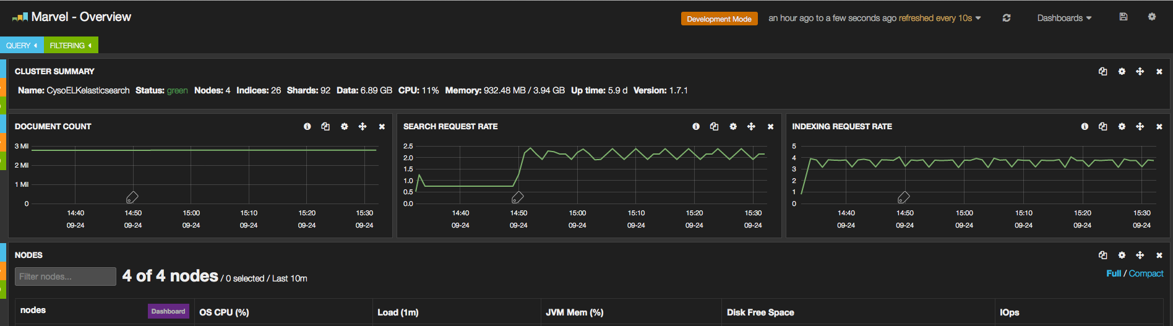Open the time range picker dropdown
1173x326 pixels.
tap(874, 18)
